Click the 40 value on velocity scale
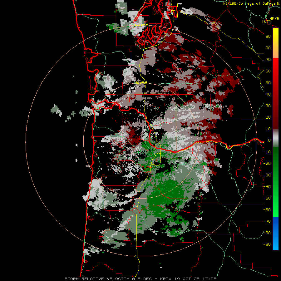 [x=268, y=94]
